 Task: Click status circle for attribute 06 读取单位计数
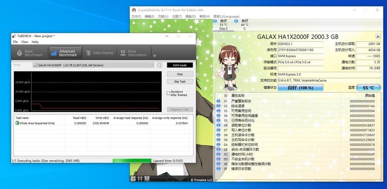(219, 125)
